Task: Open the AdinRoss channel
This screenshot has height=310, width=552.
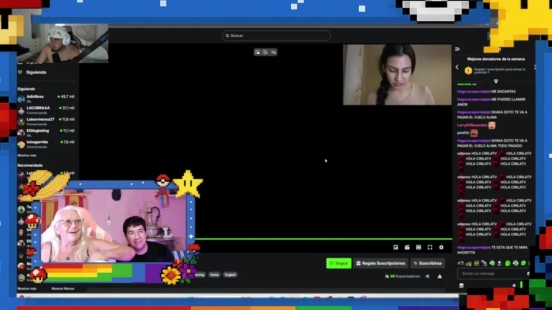Action: pos(46,99)
